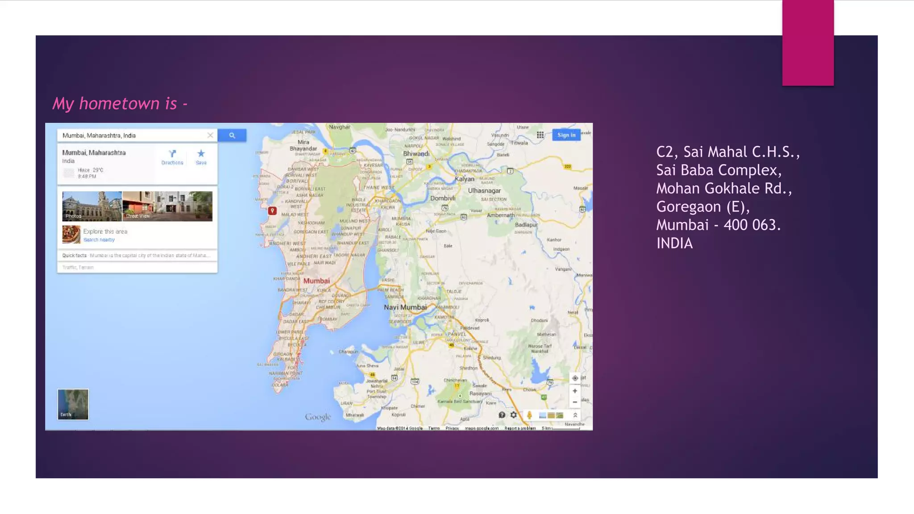Open the Street View thumbnail
914x514 pixels.
[167, 206]
